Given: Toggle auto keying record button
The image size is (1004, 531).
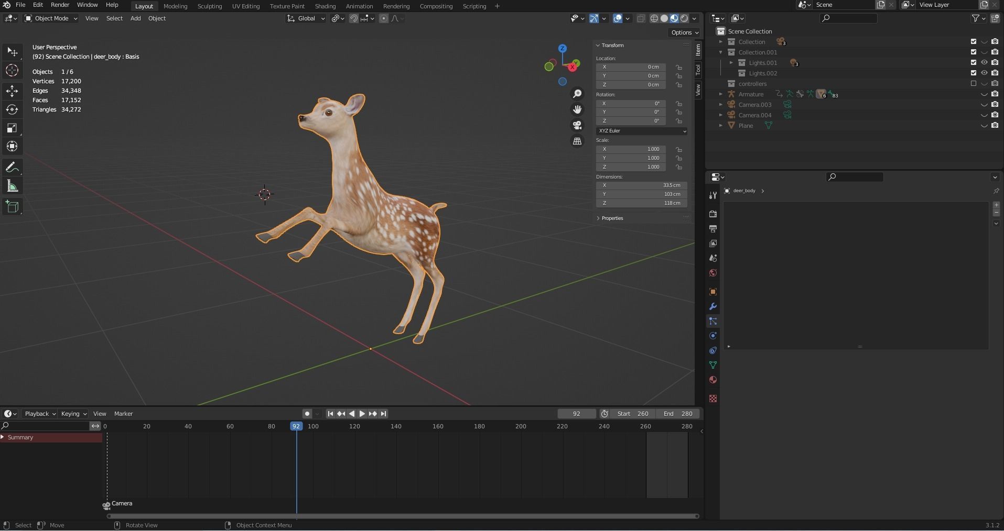Looking at the screenshot, I should pyautogui.click(x=307, y=414).
